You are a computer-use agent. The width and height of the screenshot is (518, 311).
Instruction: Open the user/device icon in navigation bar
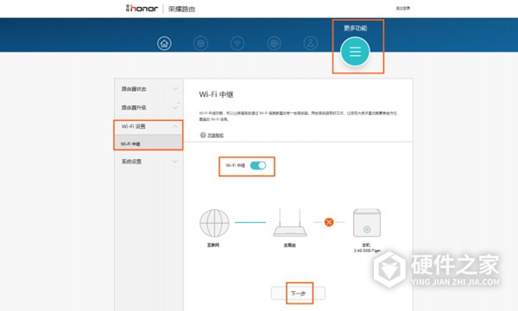point(311,43)
